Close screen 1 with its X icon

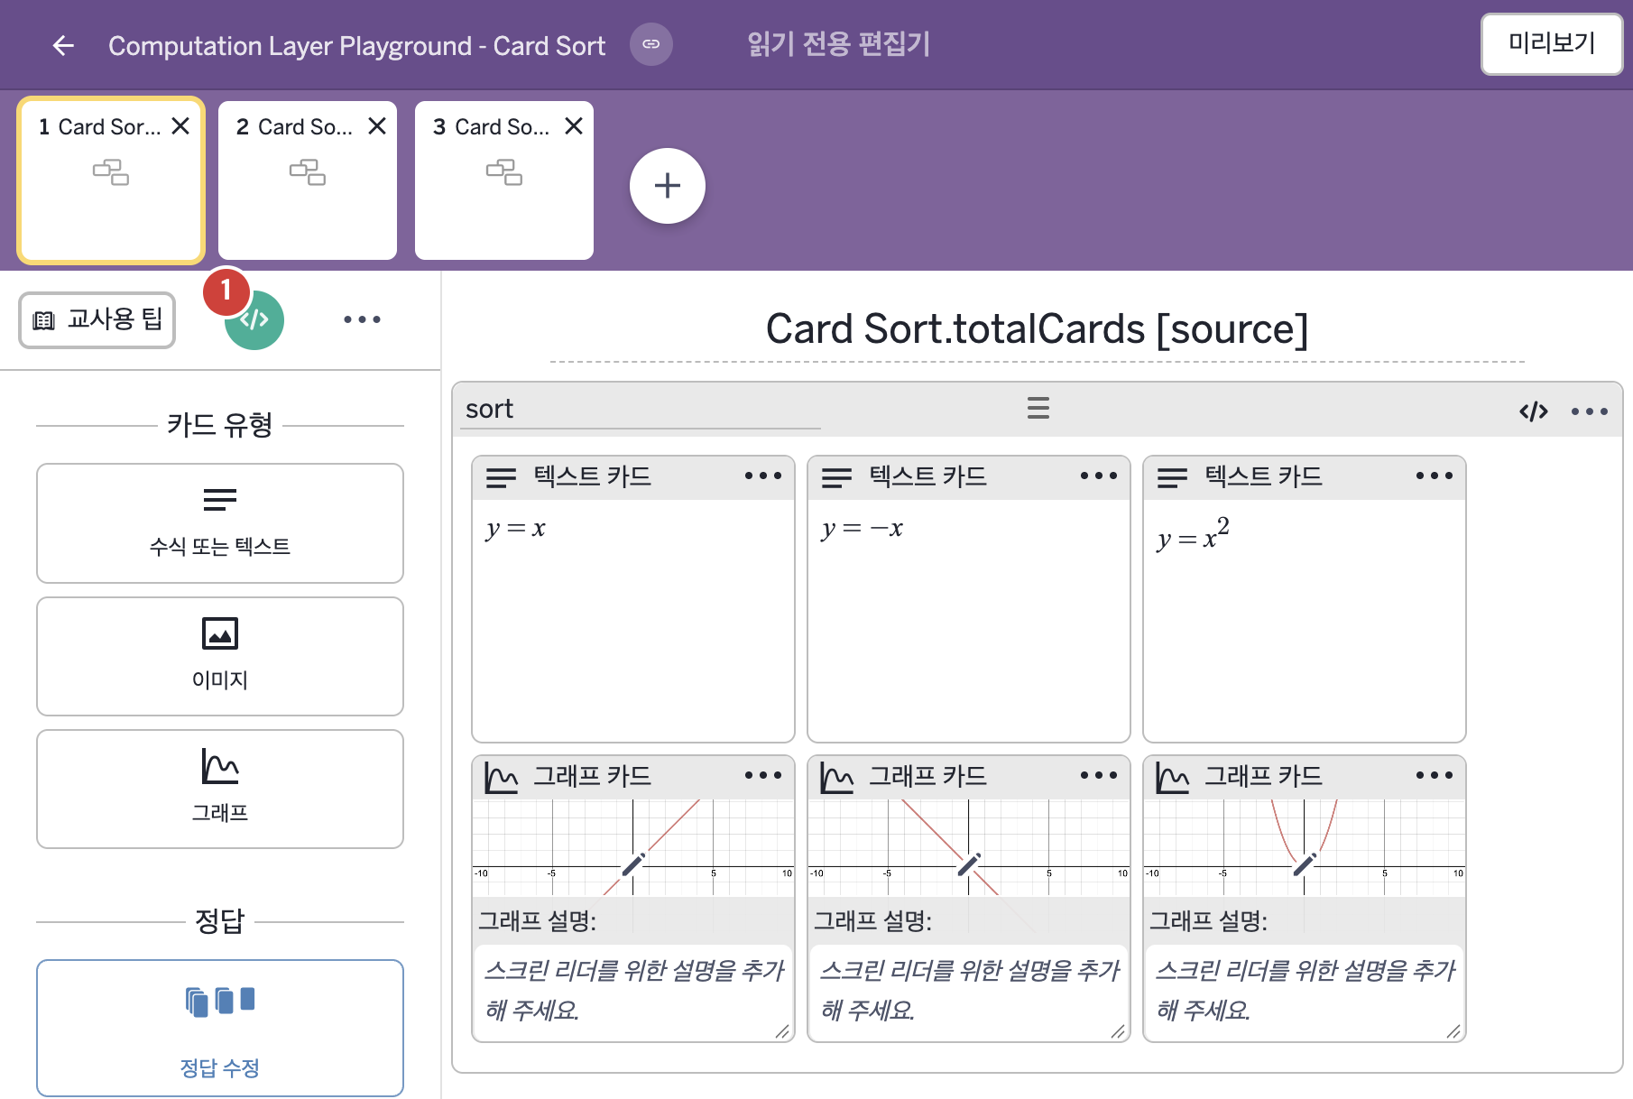coord(180,126)
